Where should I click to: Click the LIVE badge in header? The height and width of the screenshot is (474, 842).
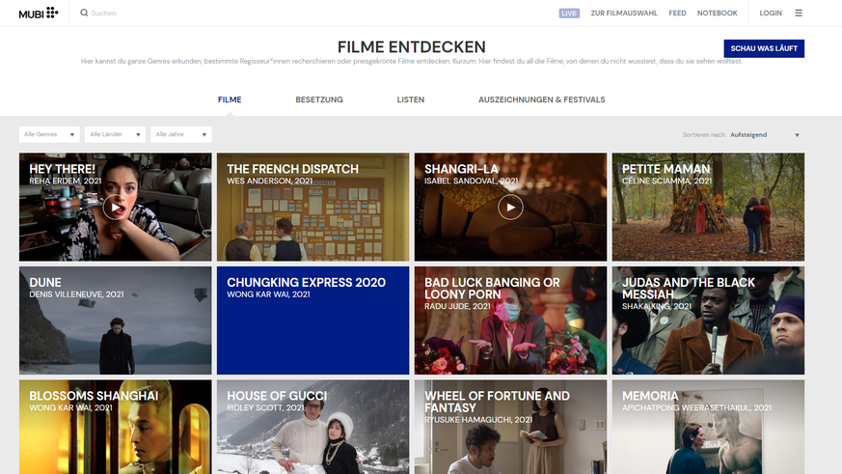(x=569, y=14)
